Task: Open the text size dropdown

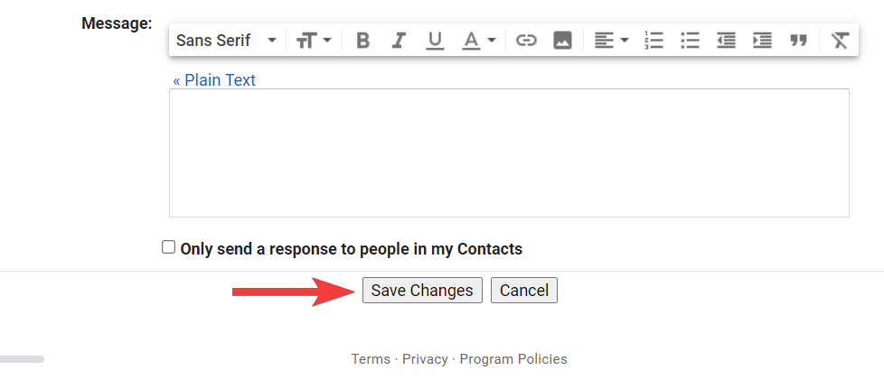Action: point(314,41)
